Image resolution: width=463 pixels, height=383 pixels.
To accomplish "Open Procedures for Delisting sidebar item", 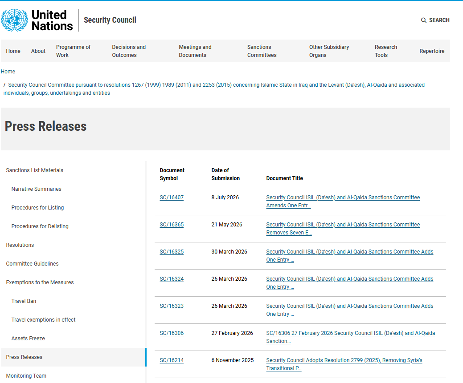I will 40,226.
